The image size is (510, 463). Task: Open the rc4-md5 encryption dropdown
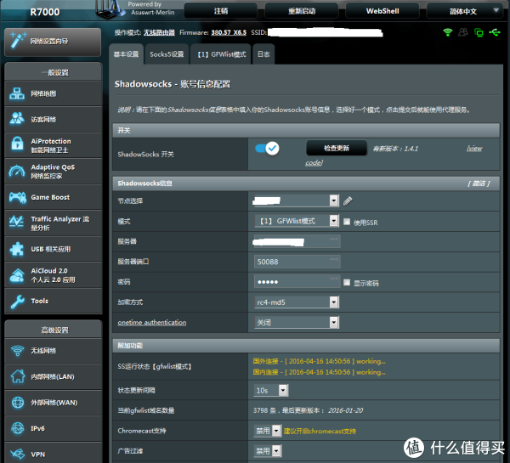[x=297, y=302]
